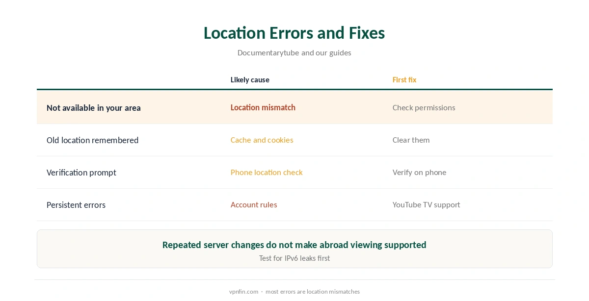The height and width of the screenshot is (301, 589).
Task: Click the 'First fix' column header
Action: point(404,80)
